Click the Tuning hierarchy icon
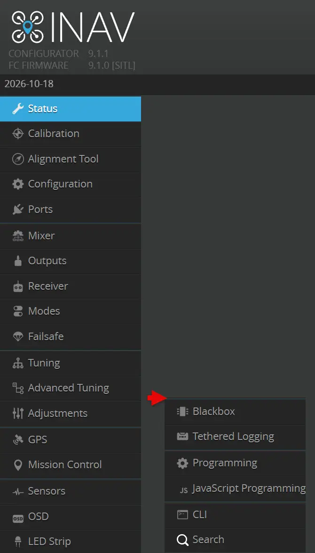 click(17, 363)
